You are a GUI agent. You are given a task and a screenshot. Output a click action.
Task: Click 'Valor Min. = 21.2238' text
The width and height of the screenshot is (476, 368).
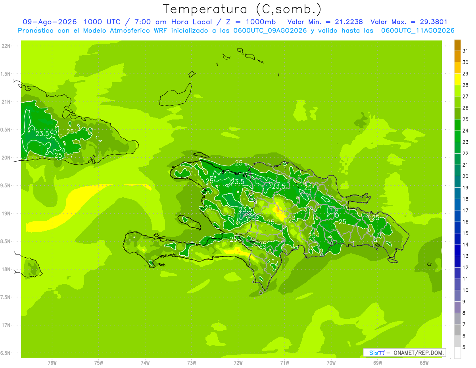pos(325,22)
